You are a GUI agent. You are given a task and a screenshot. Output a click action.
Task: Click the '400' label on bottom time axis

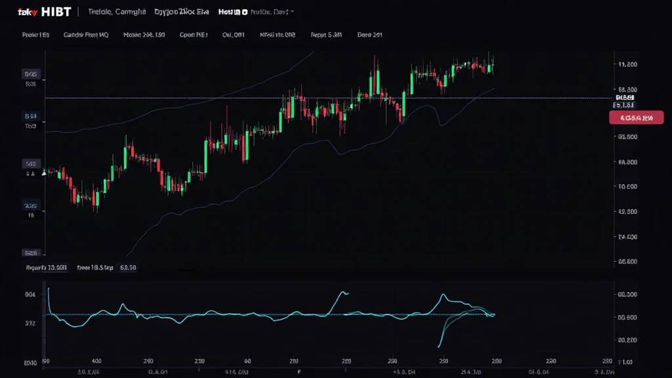(x=96, y=361)
